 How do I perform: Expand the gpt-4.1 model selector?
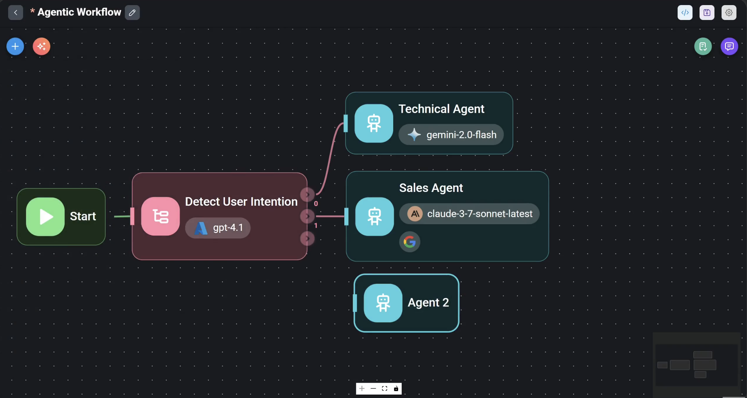point(218,228)
